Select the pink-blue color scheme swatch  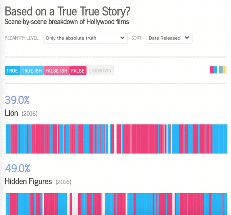pos(214,70)
